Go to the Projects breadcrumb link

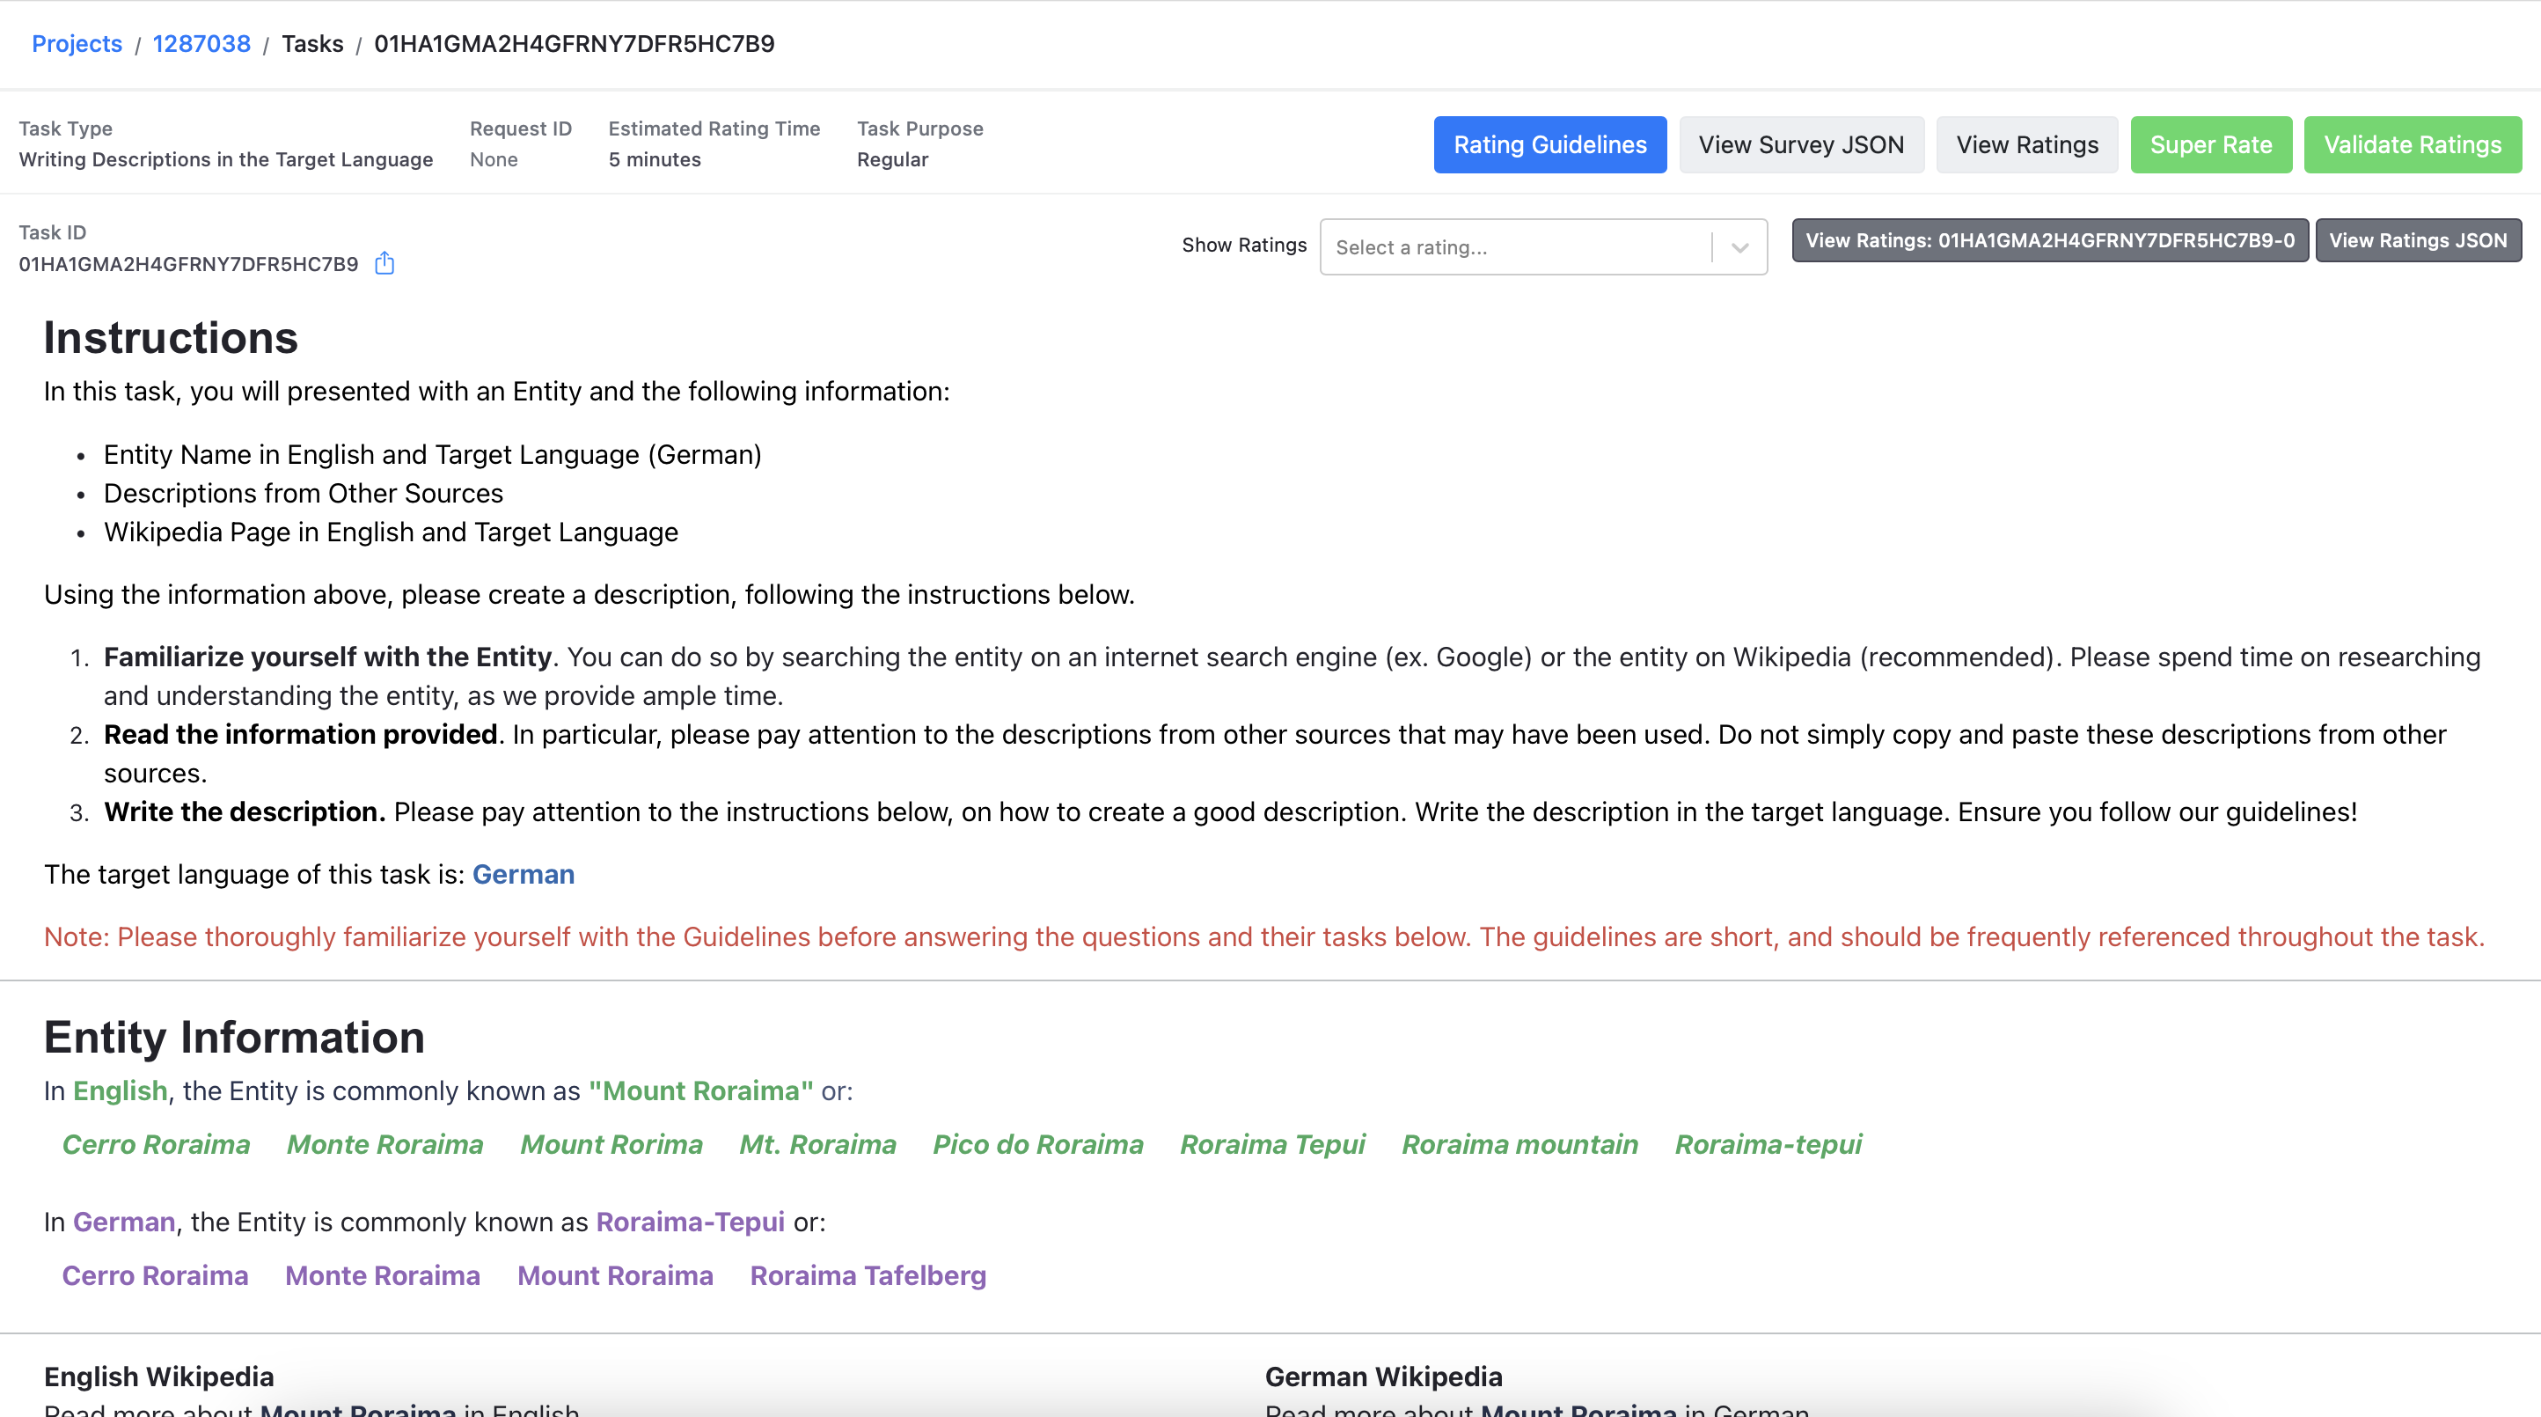(77, 43)
